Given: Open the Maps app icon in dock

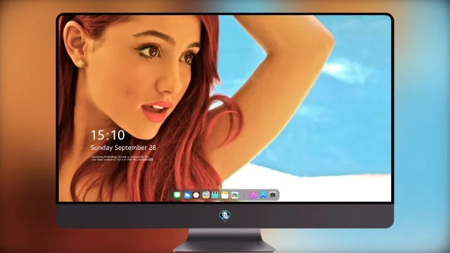Looking at the screenshot, I should point(206,195).
